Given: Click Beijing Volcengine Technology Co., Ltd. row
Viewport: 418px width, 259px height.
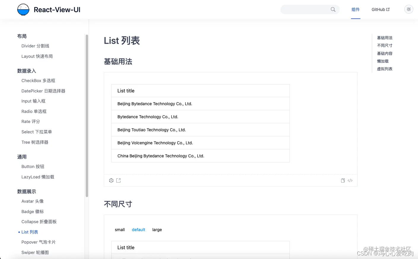Looking at the screenshot, I should (x=201, y=143).
